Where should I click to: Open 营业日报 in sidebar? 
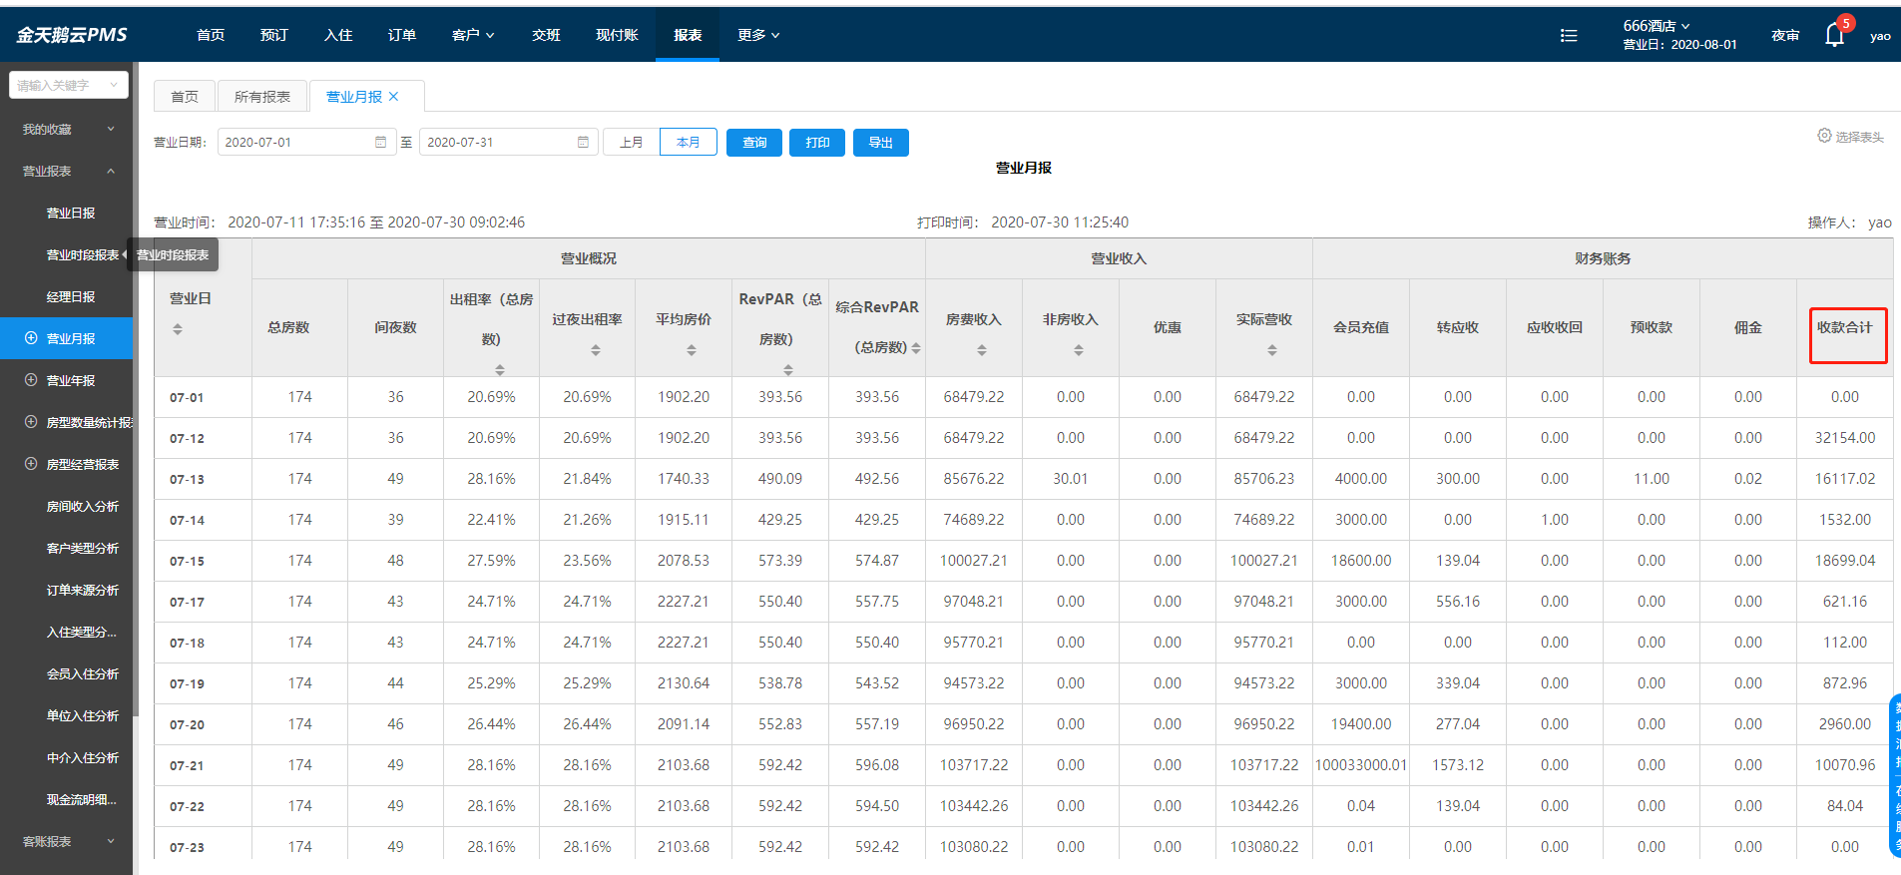[71, 213]
